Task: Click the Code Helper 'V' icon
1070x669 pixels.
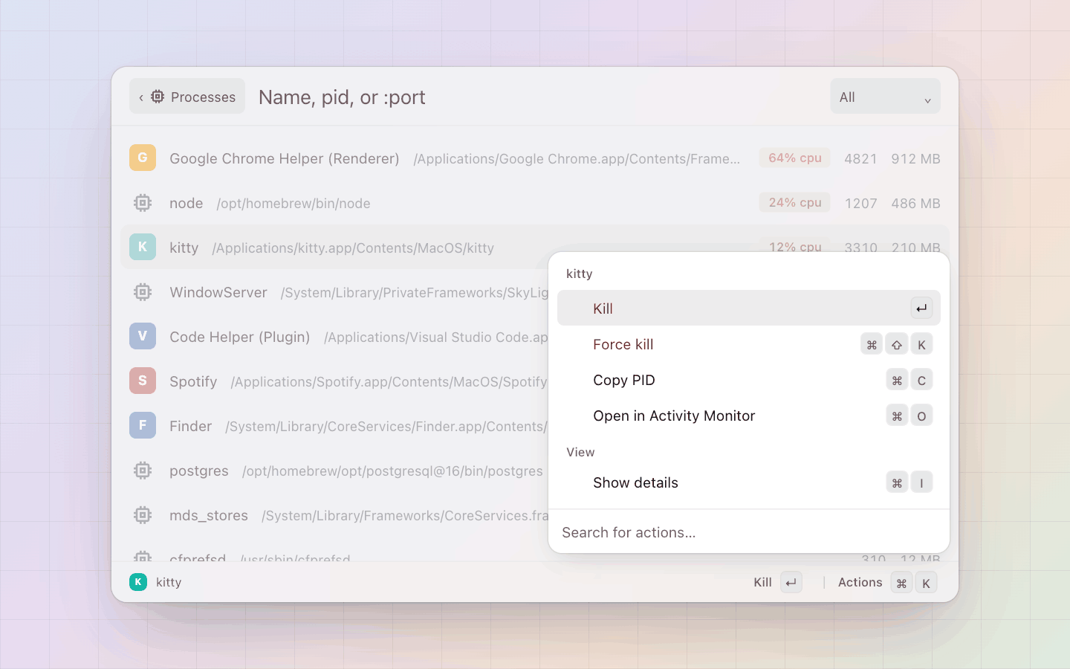Action: click(x=143, y=336)
